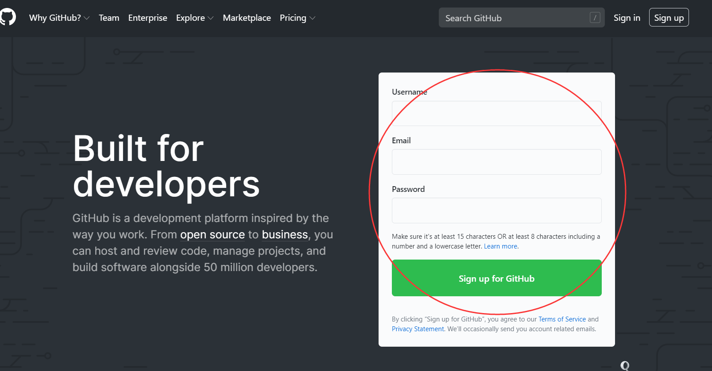The height and width of the screenshot is (371, 712).
Task: Open the password Learn more link
Action: pyautogui.click(x=500, y=246)
